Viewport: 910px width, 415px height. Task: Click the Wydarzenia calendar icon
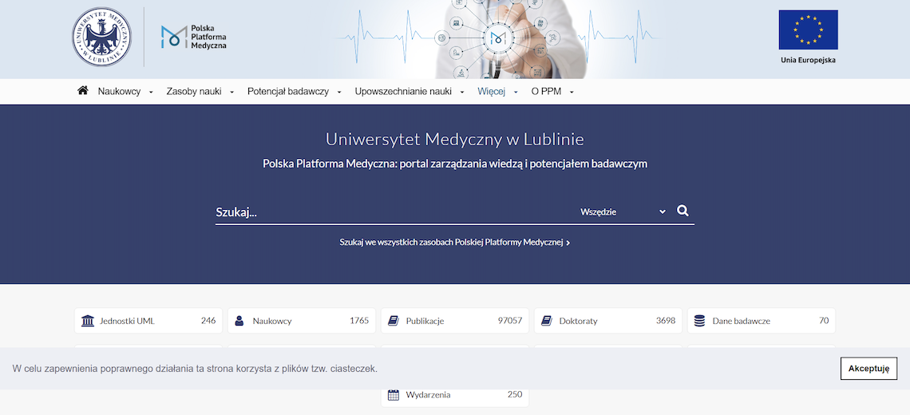point(393,395)
